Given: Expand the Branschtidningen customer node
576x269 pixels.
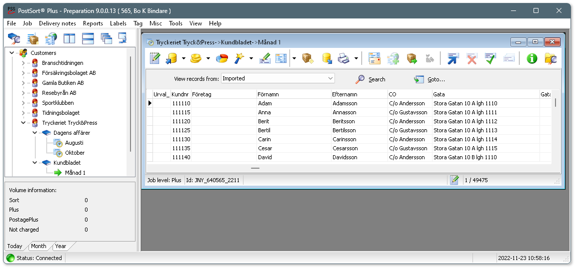Looking at the screenshot, I should 23,63.
